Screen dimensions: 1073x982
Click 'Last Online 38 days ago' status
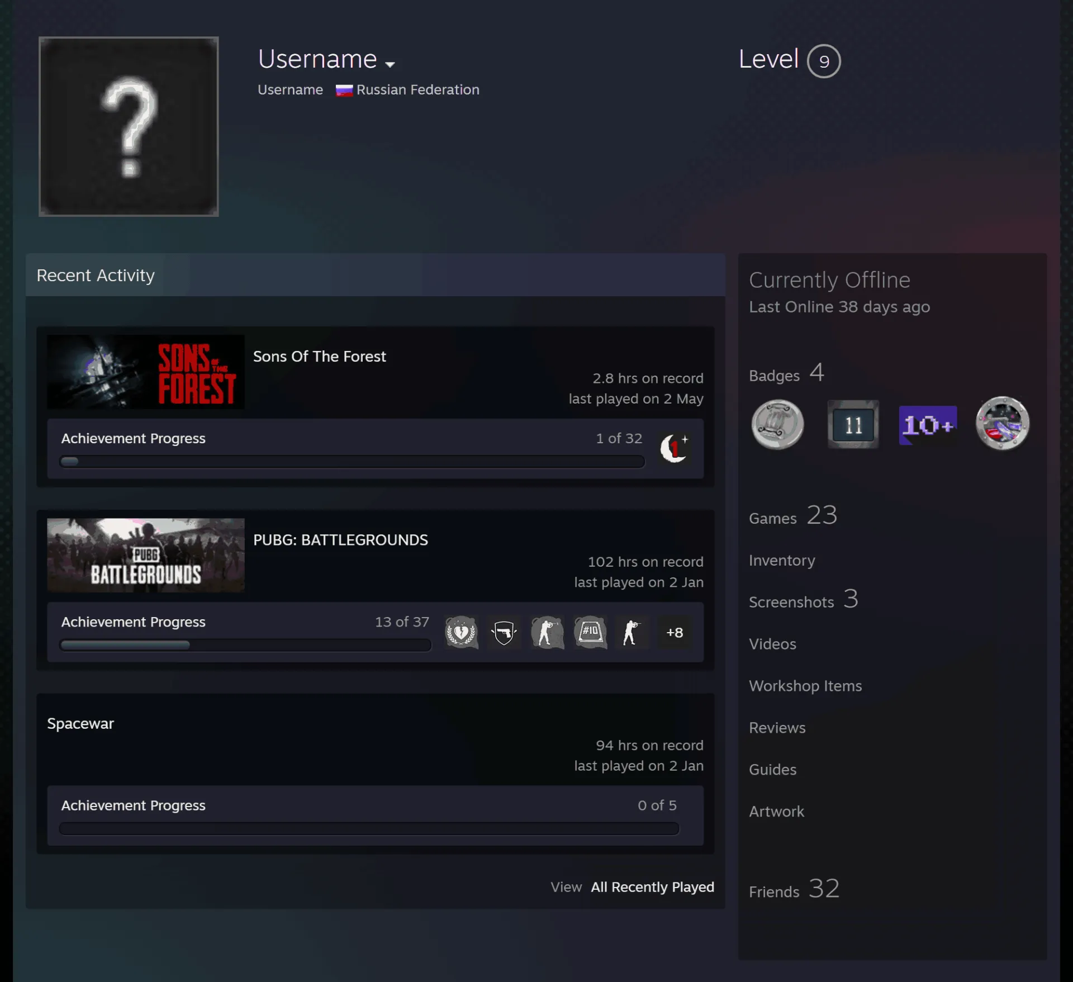(x=839, y=307)
